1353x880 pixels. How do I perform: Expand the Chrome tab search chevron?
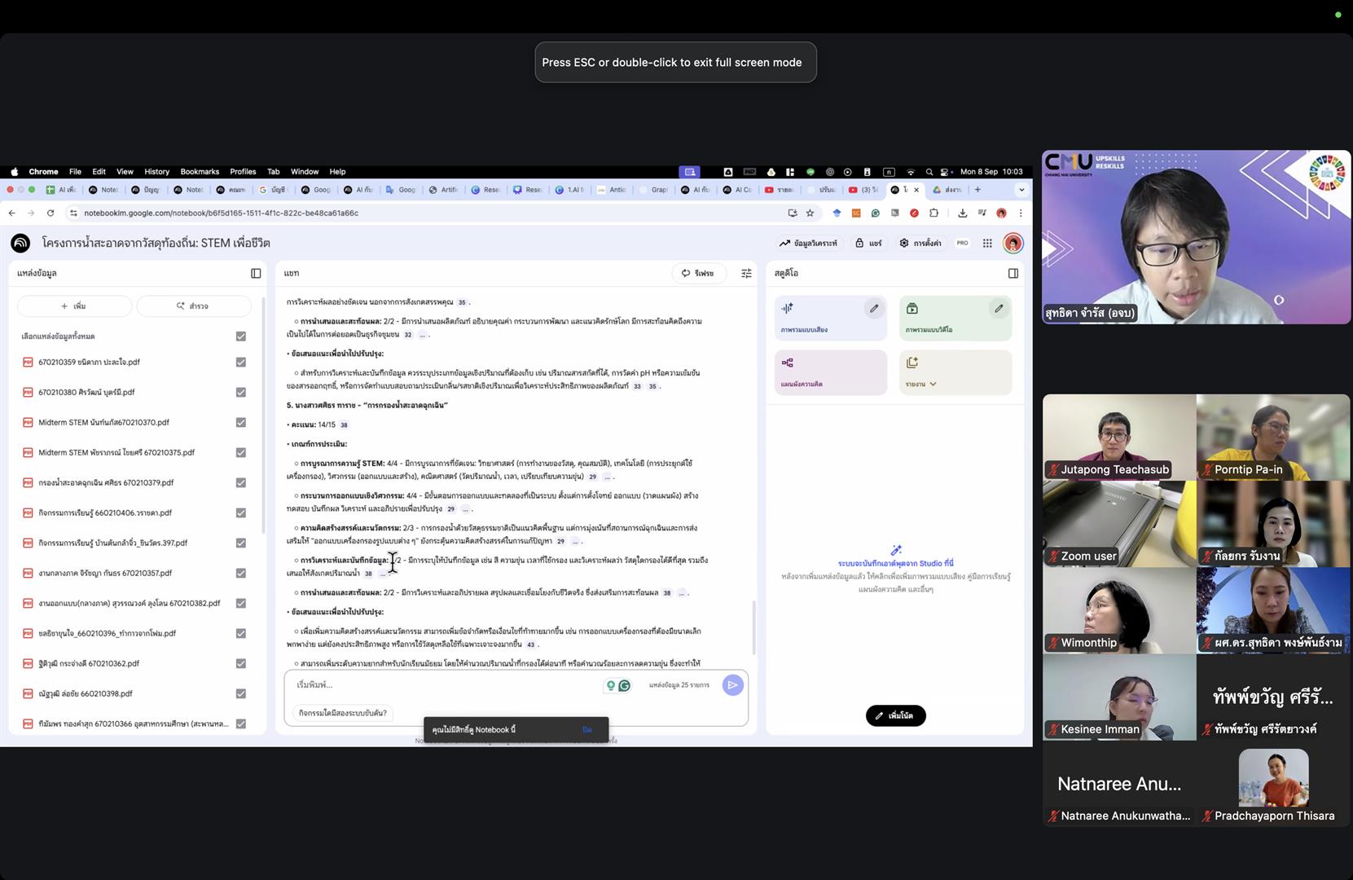coord(1021,190)
